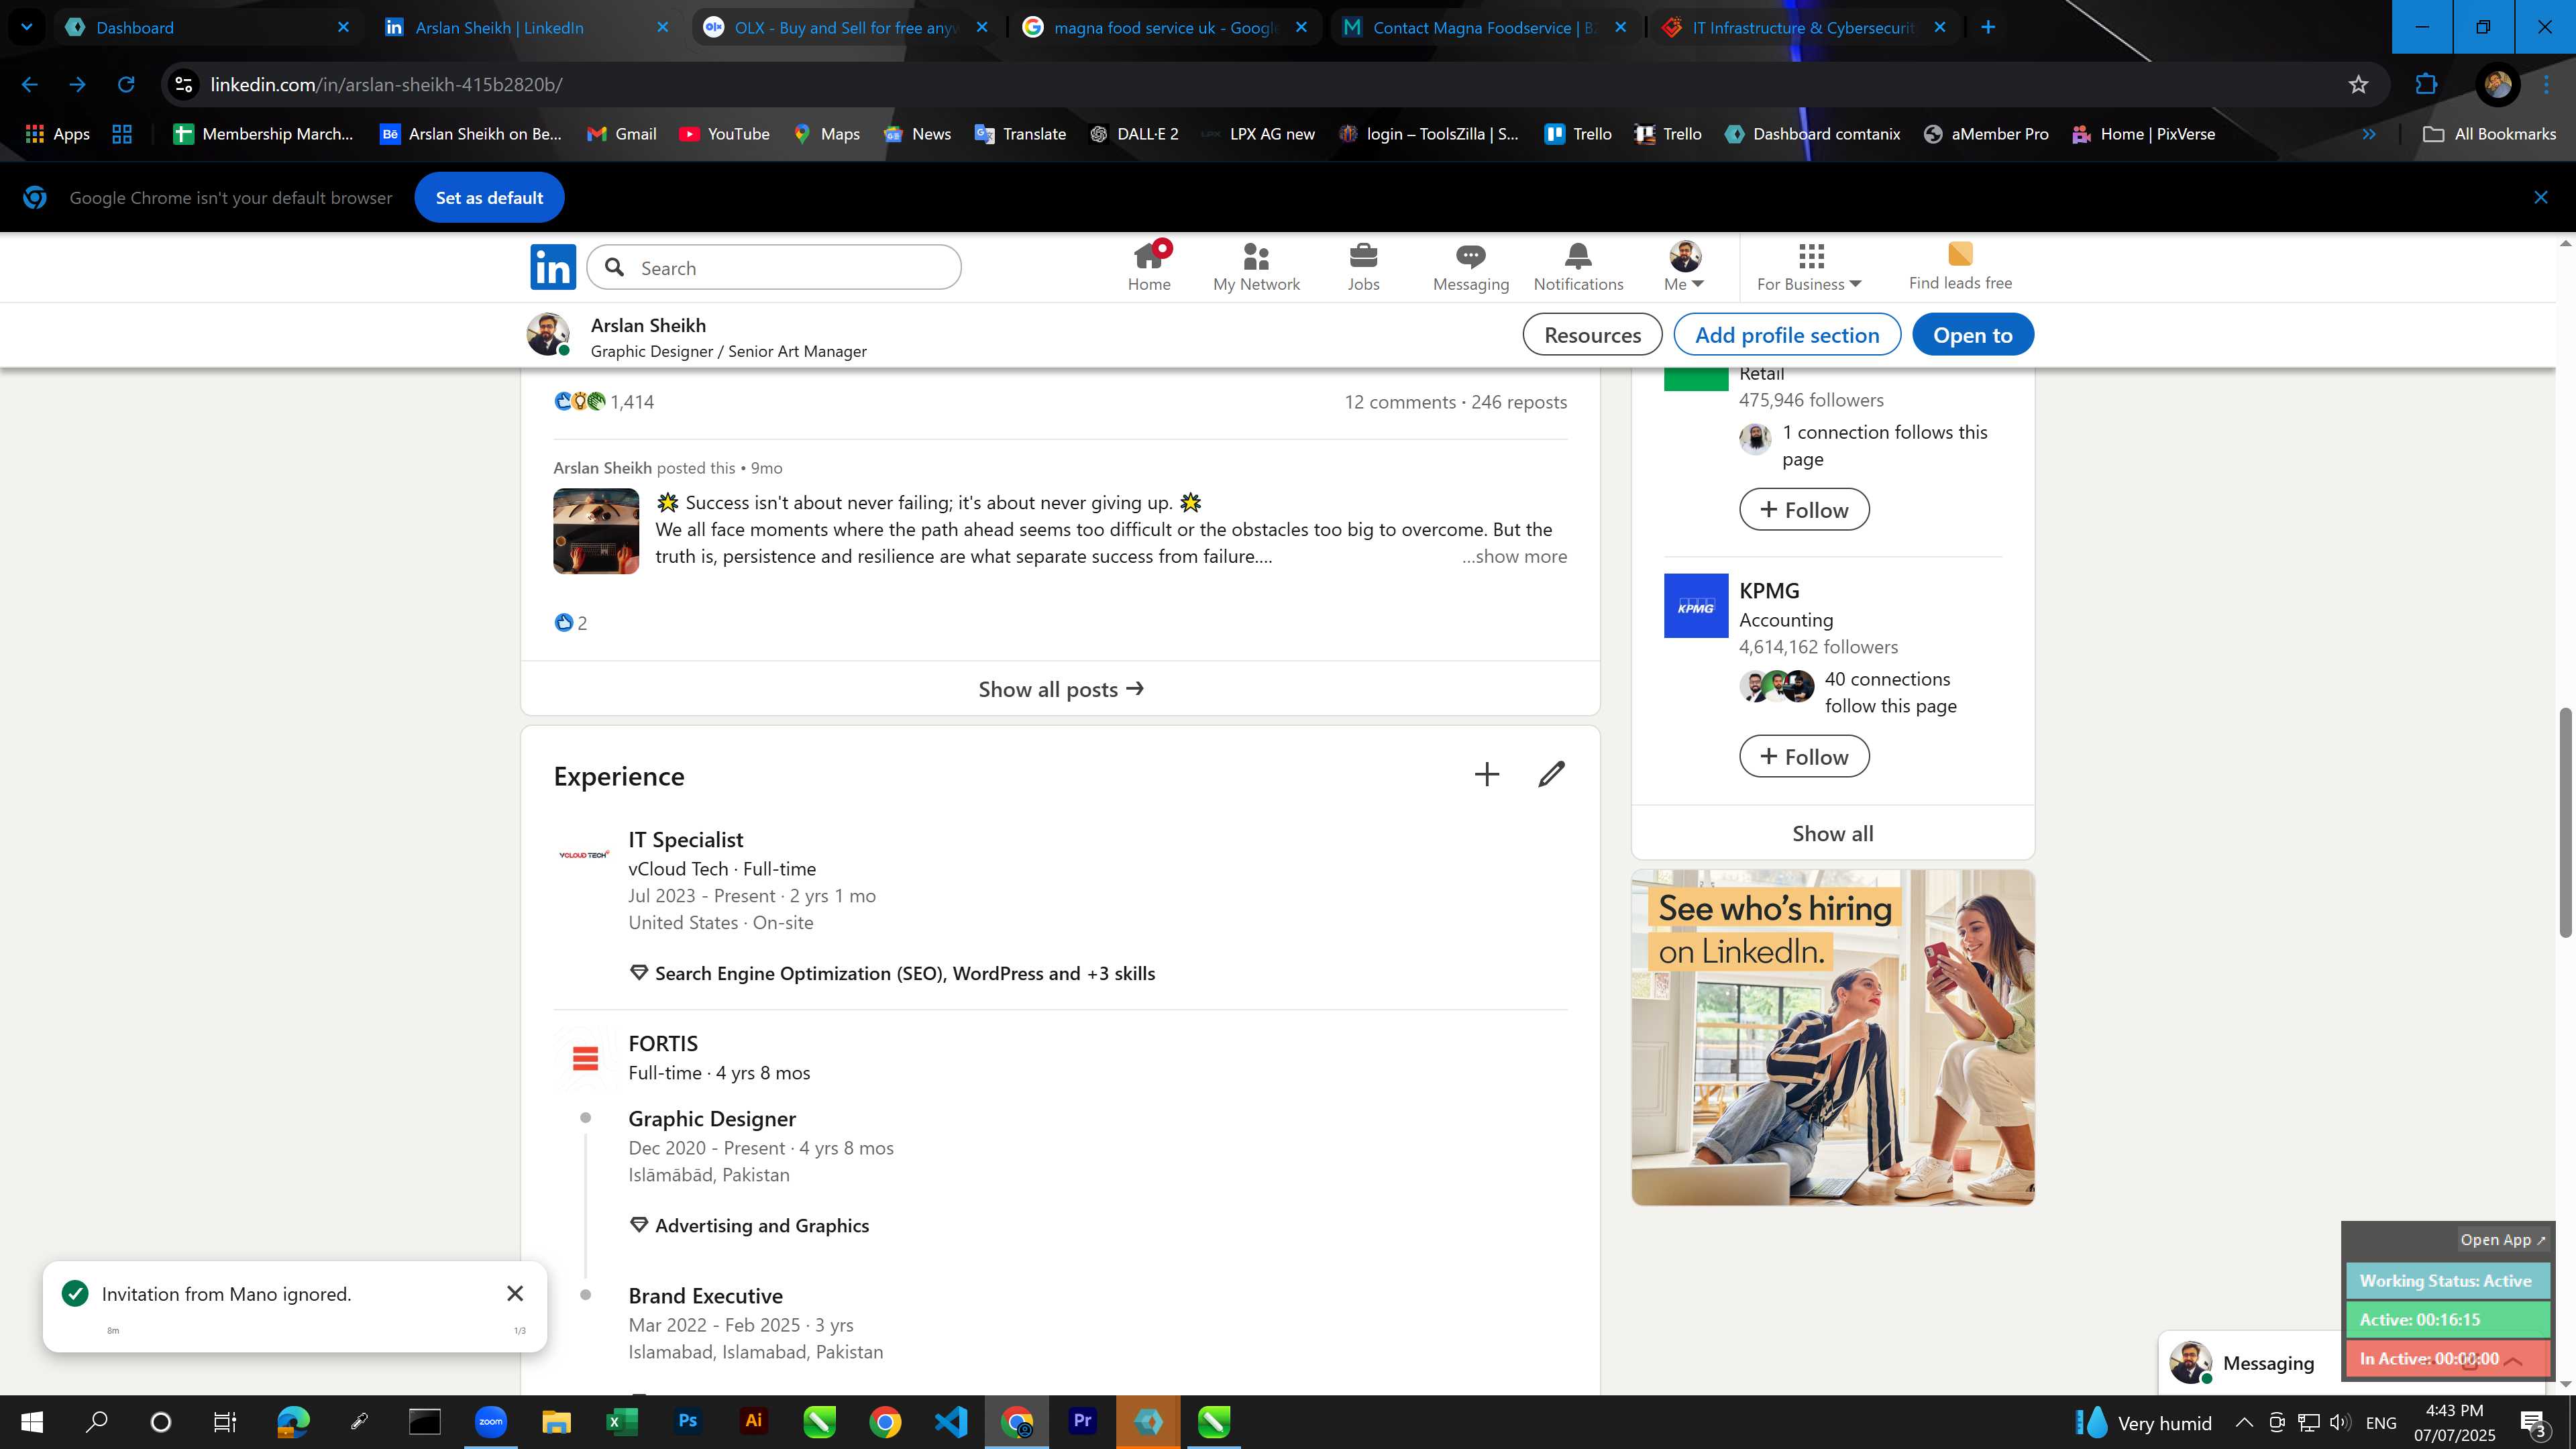Close the default browser notification bar
The image size is (2576, 1449).
coord(2541,197)
